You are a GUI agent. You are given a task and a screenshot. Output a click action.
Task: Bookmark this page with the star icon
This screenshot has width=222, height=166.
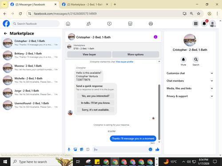pyautogui.click(x=198, y=14)
